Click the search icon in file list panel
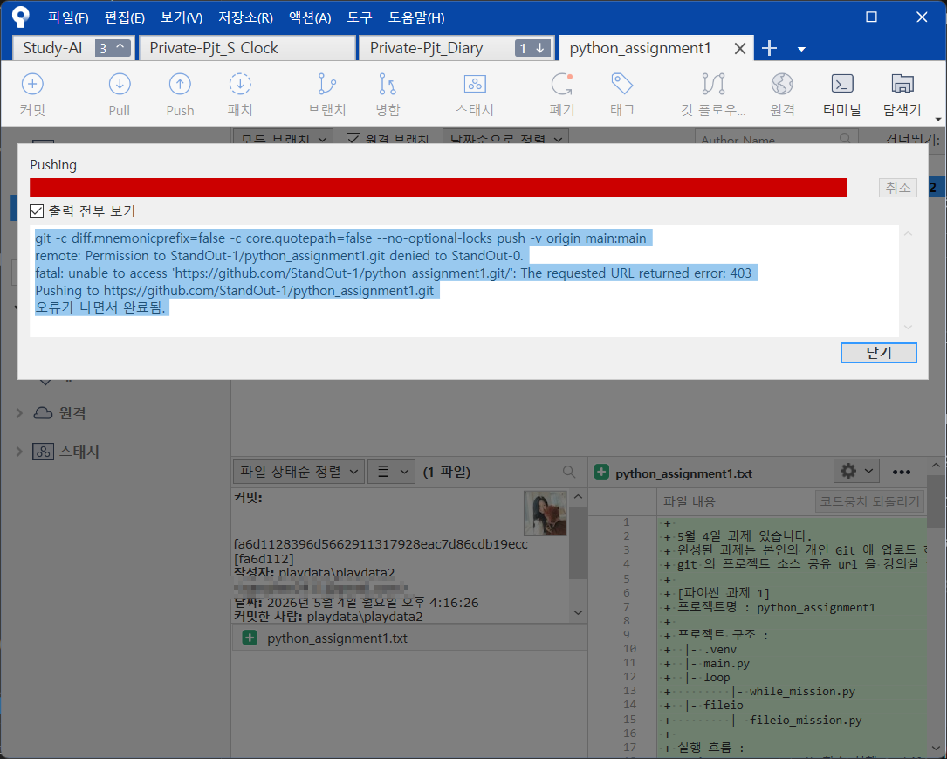Image resolution: width=947 pixels, height=759 pixels. coord(569,472)
